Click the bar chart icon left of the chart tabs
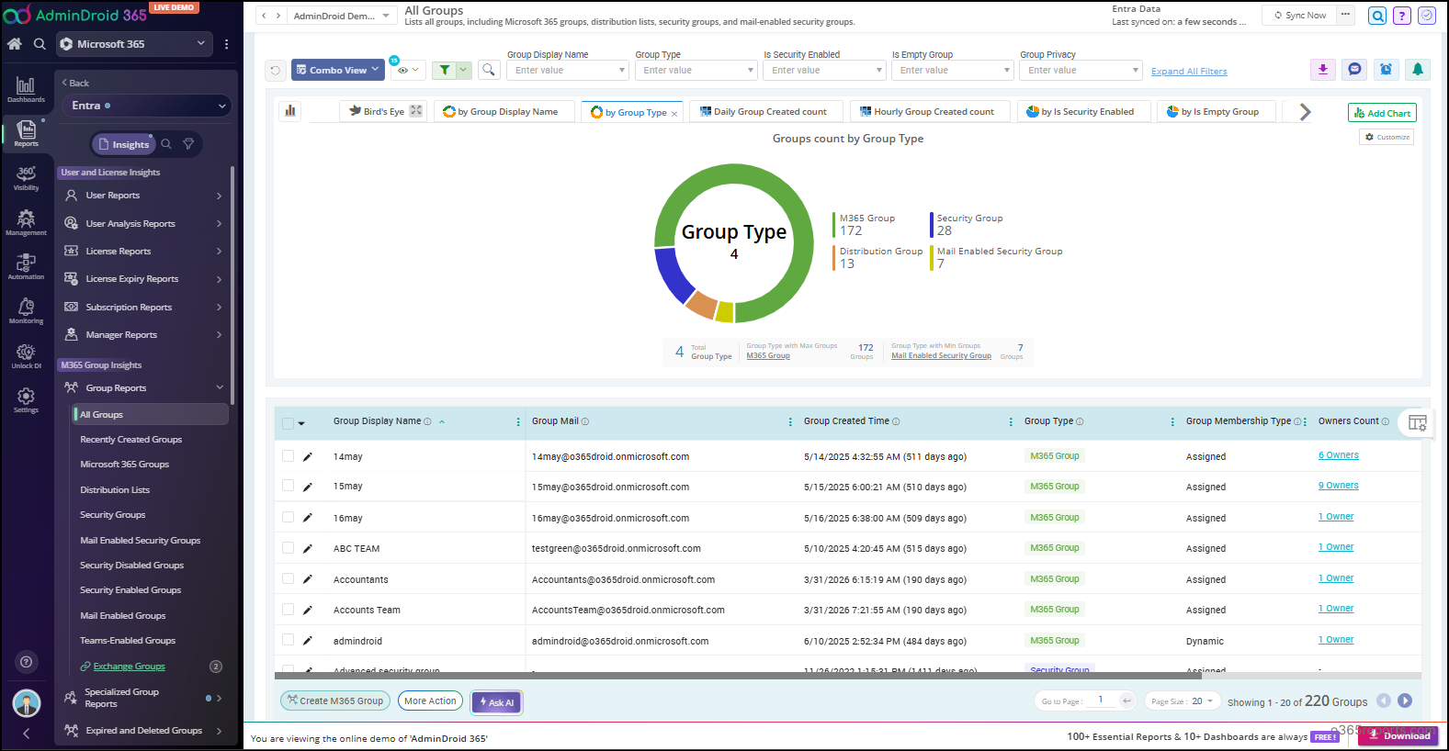 click(x=290, y=111)
